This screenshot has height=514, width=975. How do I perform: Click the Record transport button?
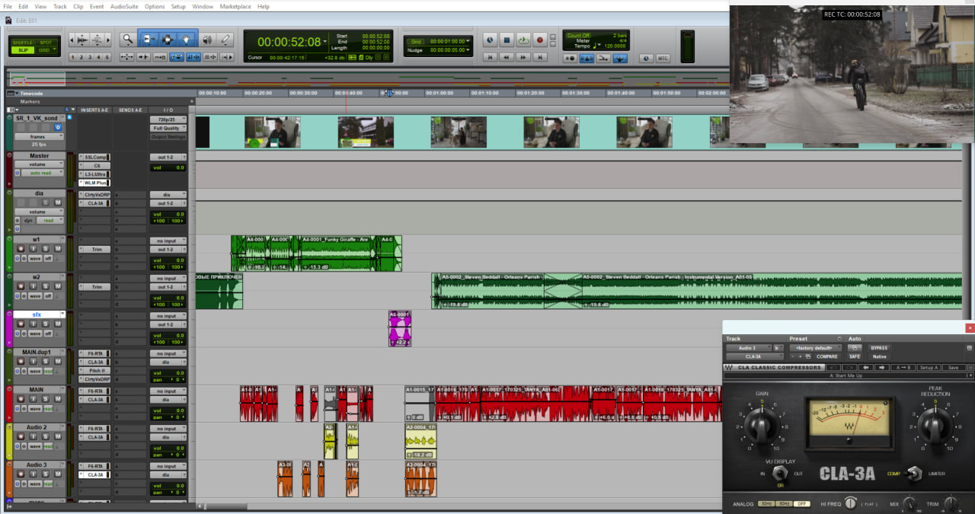540,40
